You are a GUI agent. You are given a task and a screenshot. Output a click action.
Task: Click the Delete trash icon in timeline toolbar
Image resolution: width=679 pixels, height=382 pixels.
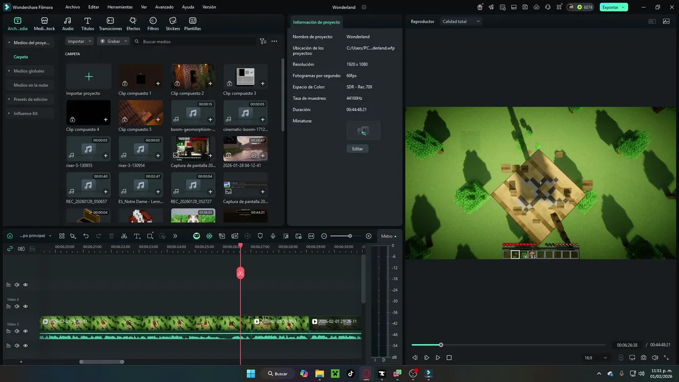(111, 236)
